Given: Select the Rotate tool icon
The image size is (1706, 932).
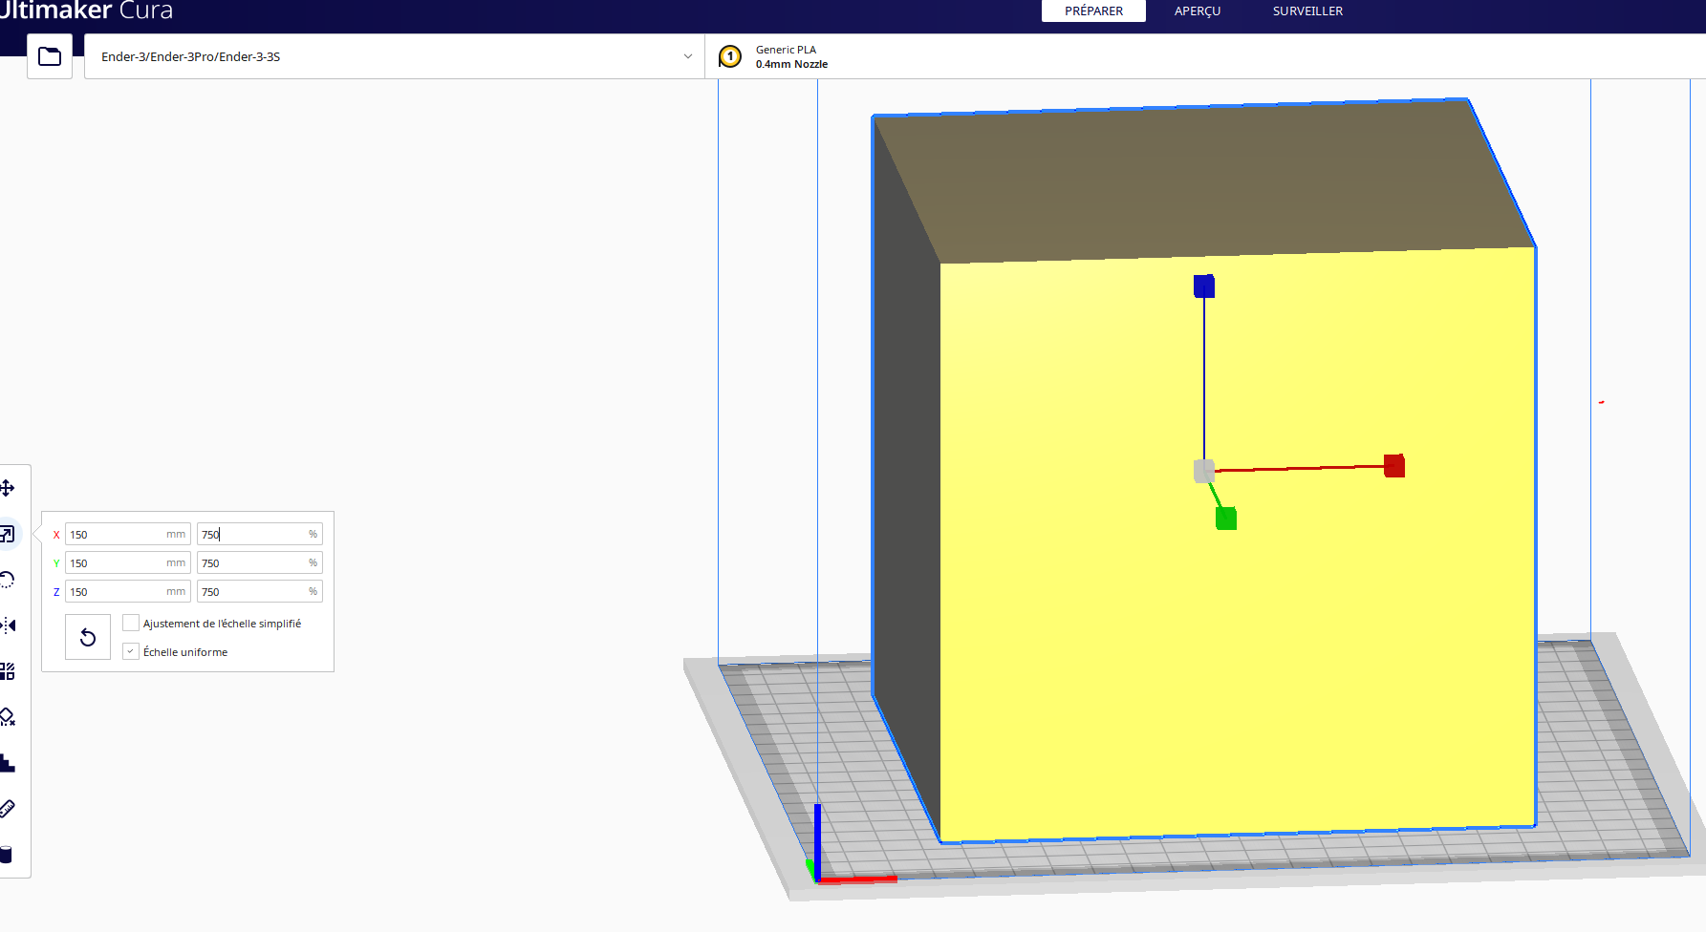Looking at the screenshot, I should (x=7, y=580).
